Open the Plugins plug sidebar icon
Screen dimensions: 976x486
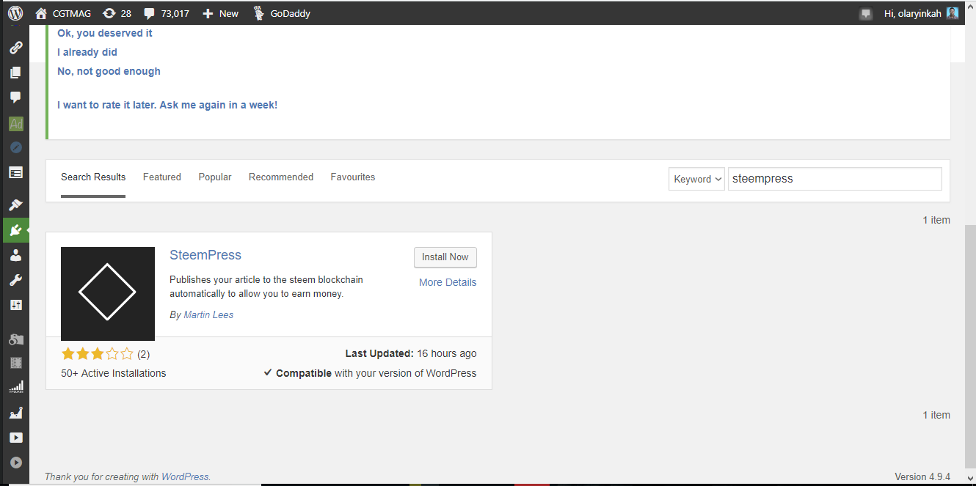(x=15, y=230)
